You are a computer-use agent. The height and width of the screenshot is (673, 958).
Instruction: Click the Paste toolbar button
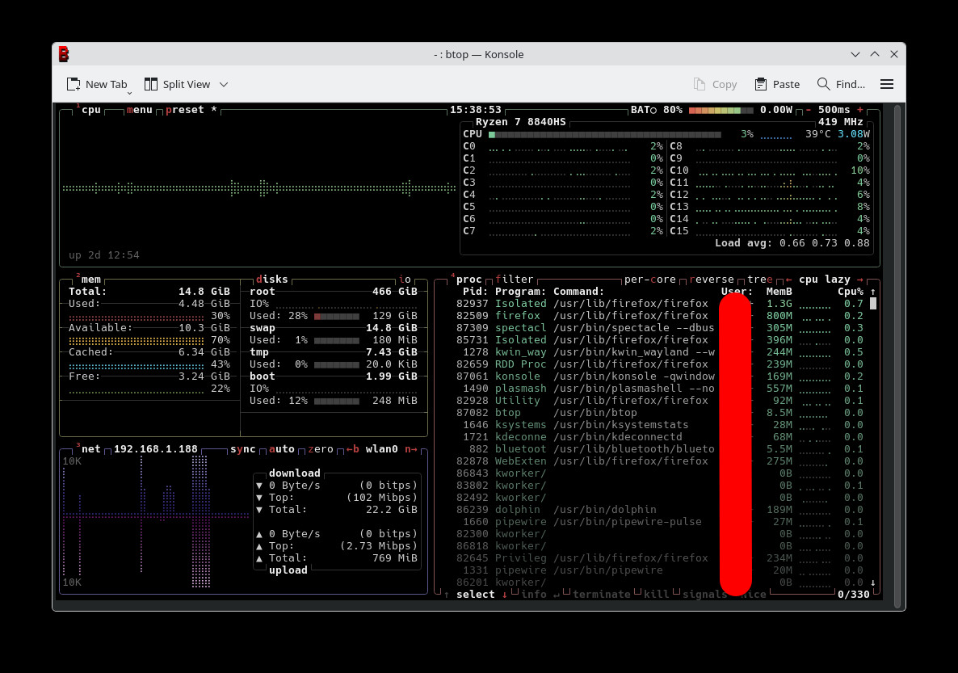(x=777, y=84)
